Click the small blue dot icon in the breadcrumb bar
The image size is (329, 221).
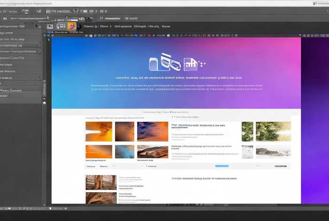(96, 27)
